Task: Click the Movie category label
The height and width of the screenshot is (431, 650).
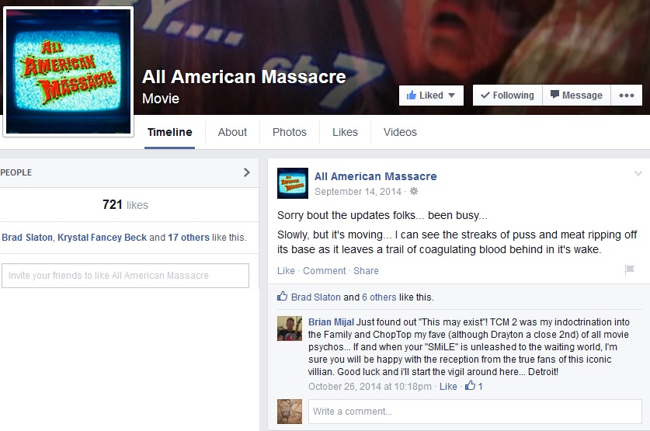Action: [x=161, y=99]
